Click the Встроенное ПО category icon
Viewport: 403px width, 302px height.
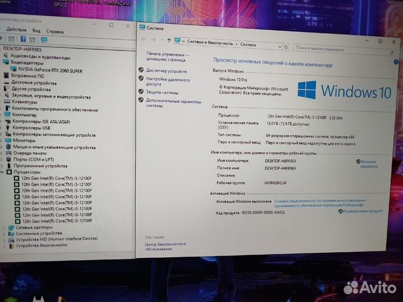point(6,75)
